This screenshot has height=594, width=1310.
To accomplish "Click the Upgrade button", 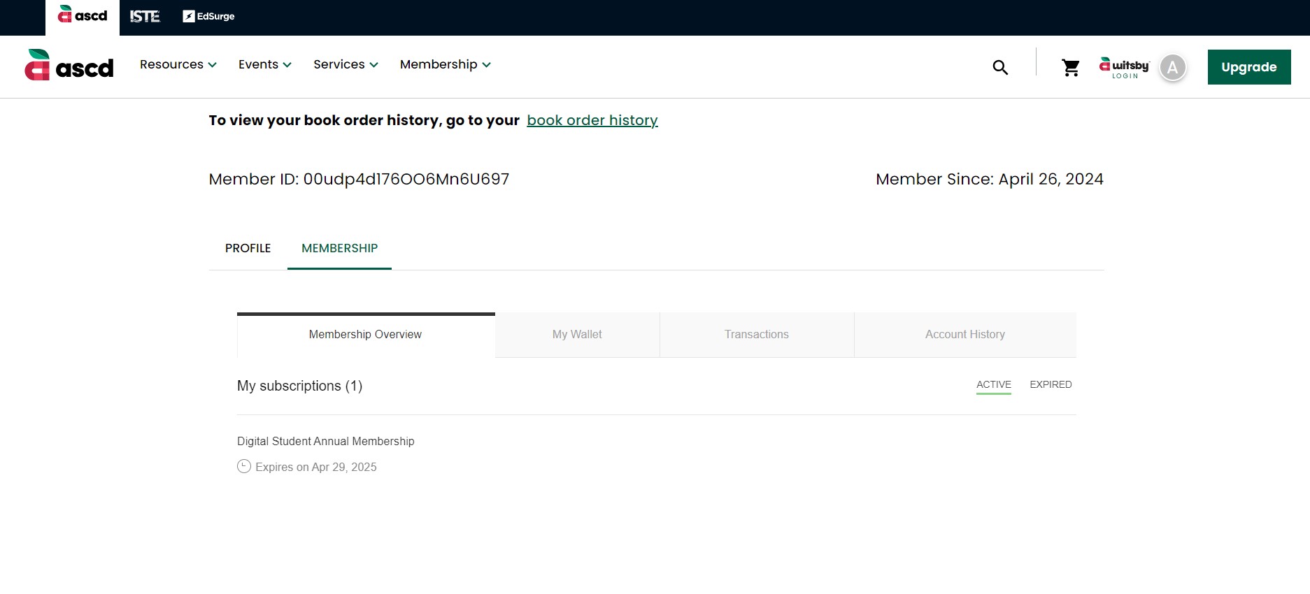I will coord(1248,67).
